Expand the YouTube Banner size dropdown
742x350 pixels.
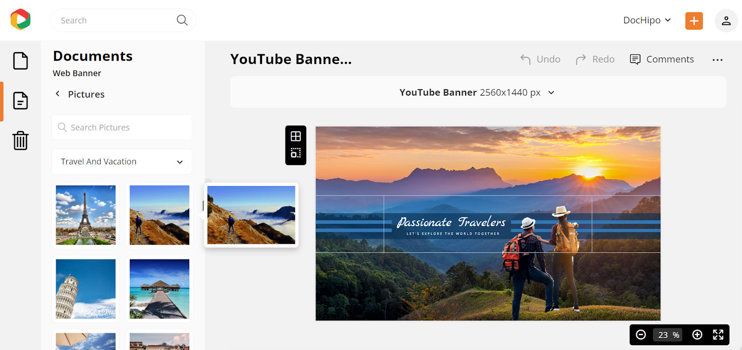click(x=478, y=92)
